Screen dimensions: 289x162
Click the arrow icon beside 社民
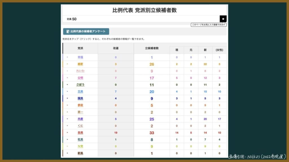click(x=67, y=139)
